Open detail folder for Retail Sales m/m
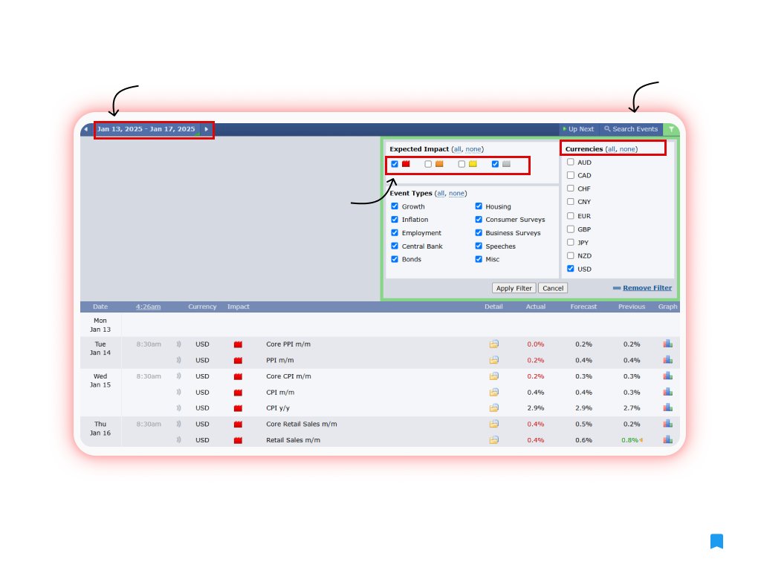Image resolution: width=761 pixels, height=570 pixels. point(493,440)
